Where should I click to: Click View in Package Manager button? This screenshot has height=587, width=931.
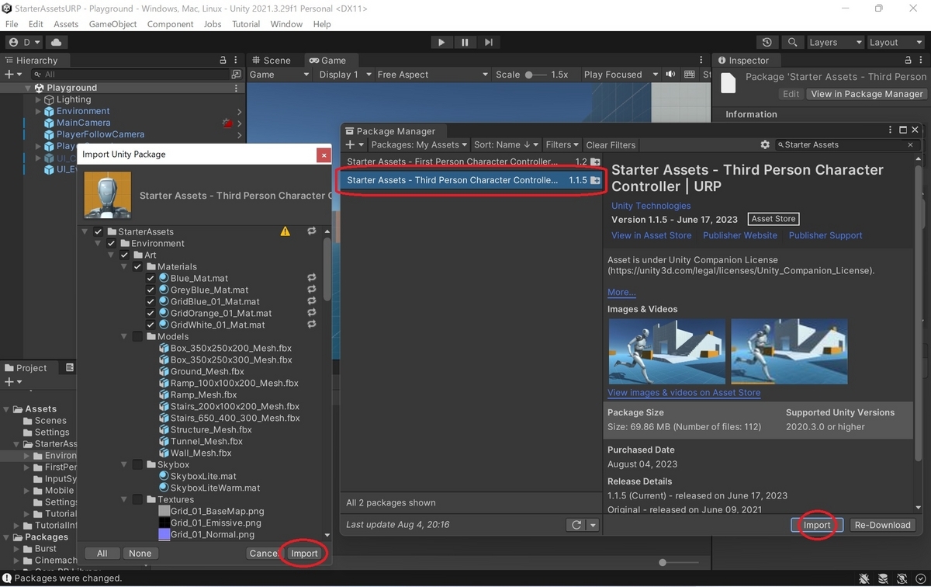pos(867,94)
